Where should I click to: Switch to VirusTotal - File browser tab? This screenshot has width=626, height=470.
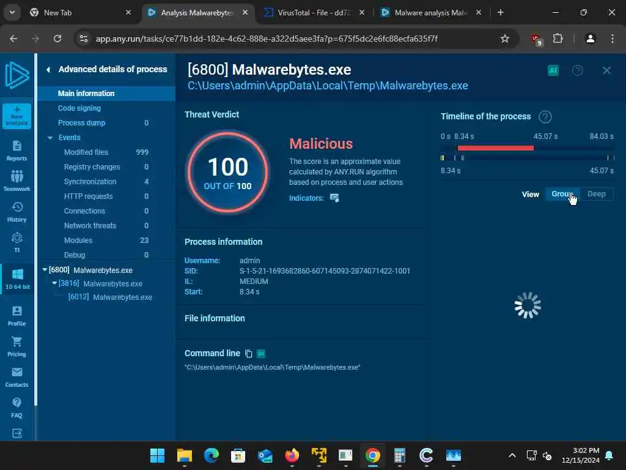pos(314,13)
